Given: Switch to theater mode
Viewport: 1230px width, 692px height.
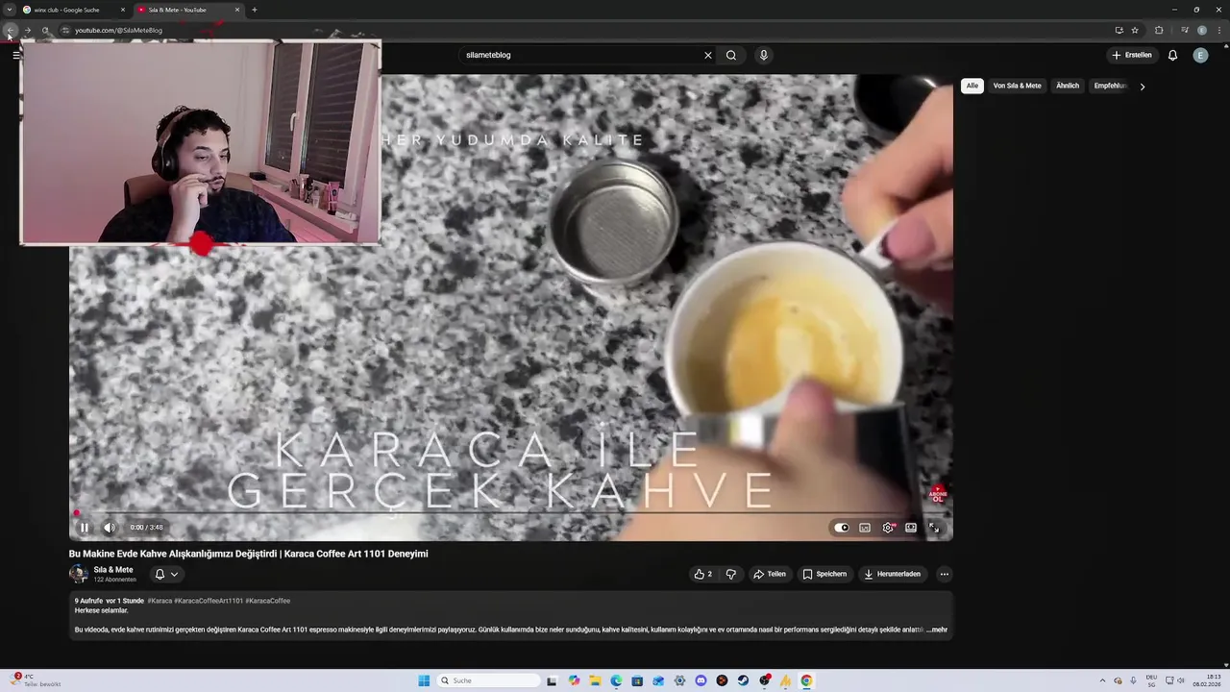Looking at the screenshot, I should click(x=911, y=528).
